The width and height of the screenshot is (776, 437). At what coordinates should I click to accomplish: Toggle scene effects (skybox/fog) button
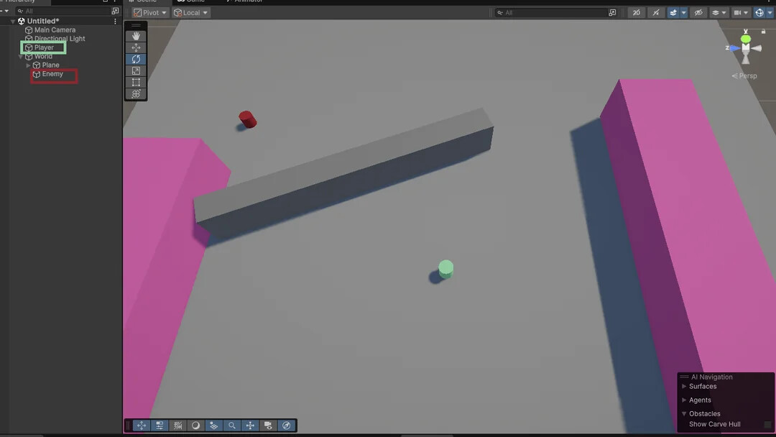(673, 12)
